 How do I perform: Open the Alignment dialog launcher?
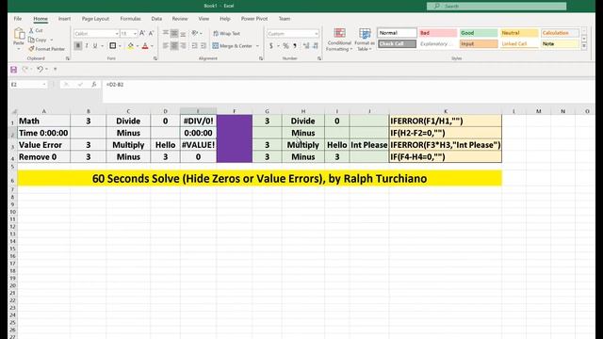coord(261,58)
